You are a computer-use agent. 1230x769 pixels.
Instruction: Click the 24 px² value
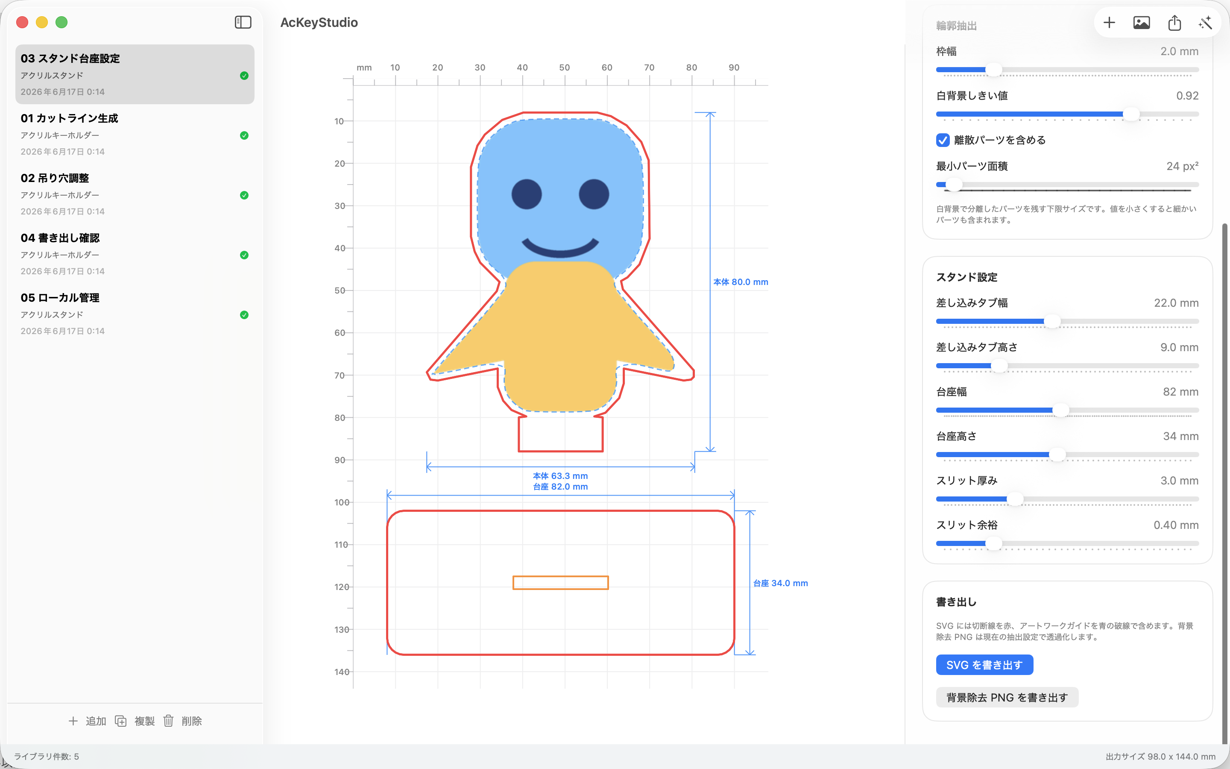(x=1182, y=166)
